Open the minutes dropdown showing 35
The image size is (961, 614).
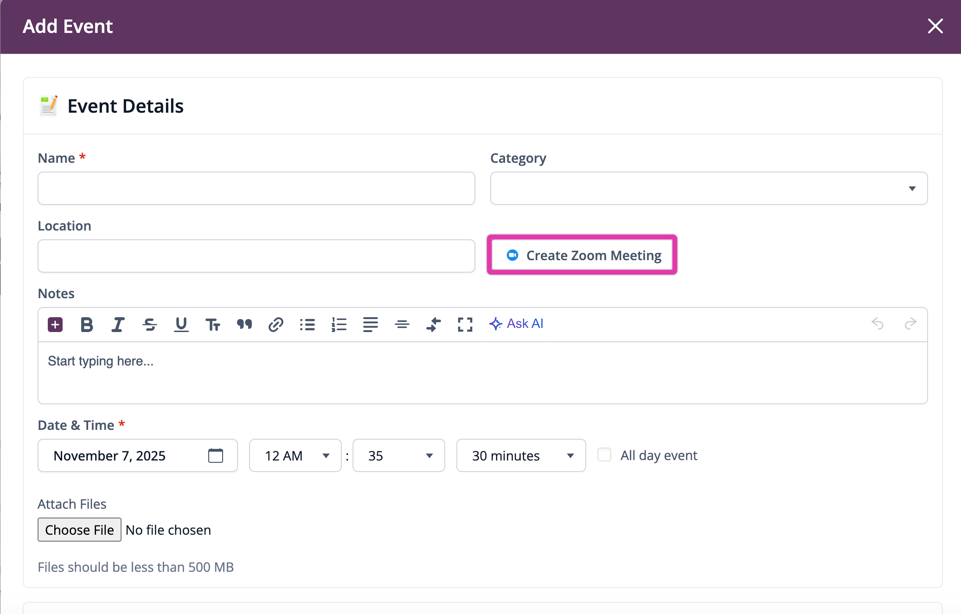[x=399, y=455]
